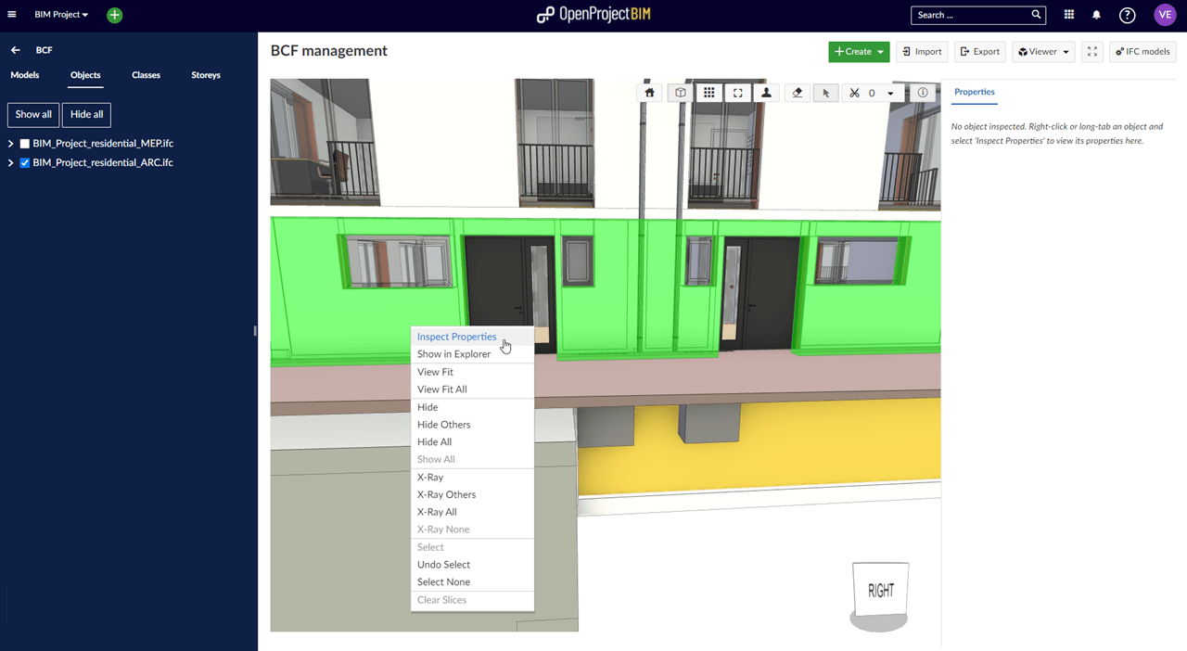Viewport: 1187px width, 651px height.
Task: Open the Create dropdown menu
Action: point(858,51)
